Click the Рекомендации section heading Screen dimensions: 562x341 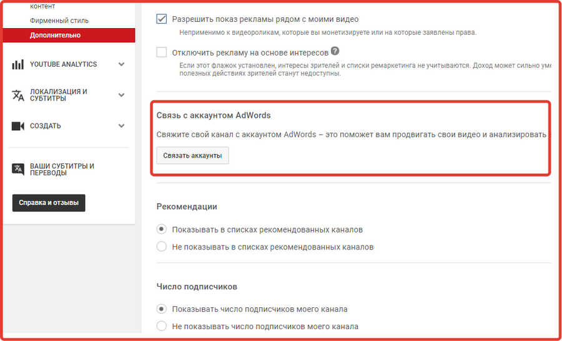click(x=187, y=207)
